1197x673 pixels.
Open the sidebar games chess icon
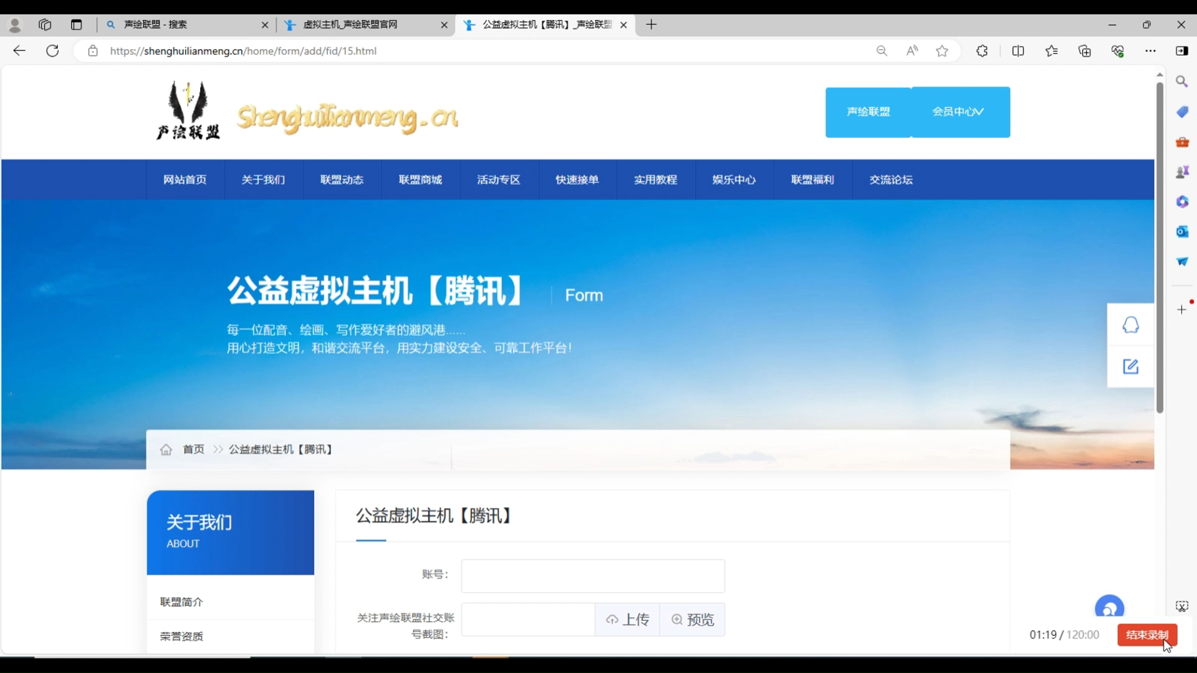pos(1182,172)
